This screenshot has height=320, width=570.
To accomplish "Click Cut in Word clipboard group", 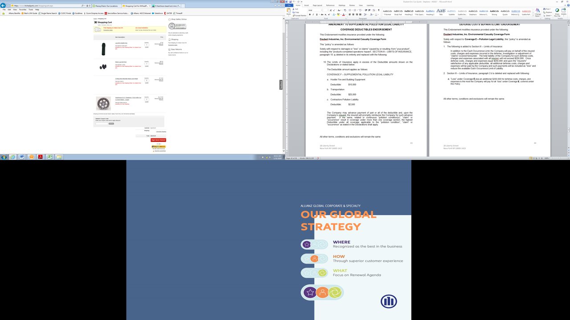I will coord(295,9).
